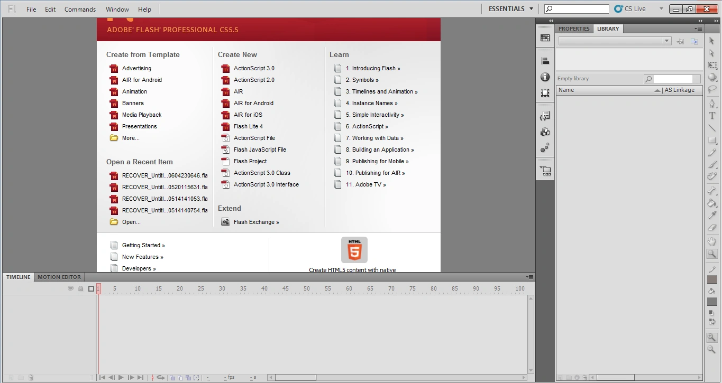Viewport: 722px width, 383px height.
Task: Choose the Pencil tool
Action: pos(712,153)
